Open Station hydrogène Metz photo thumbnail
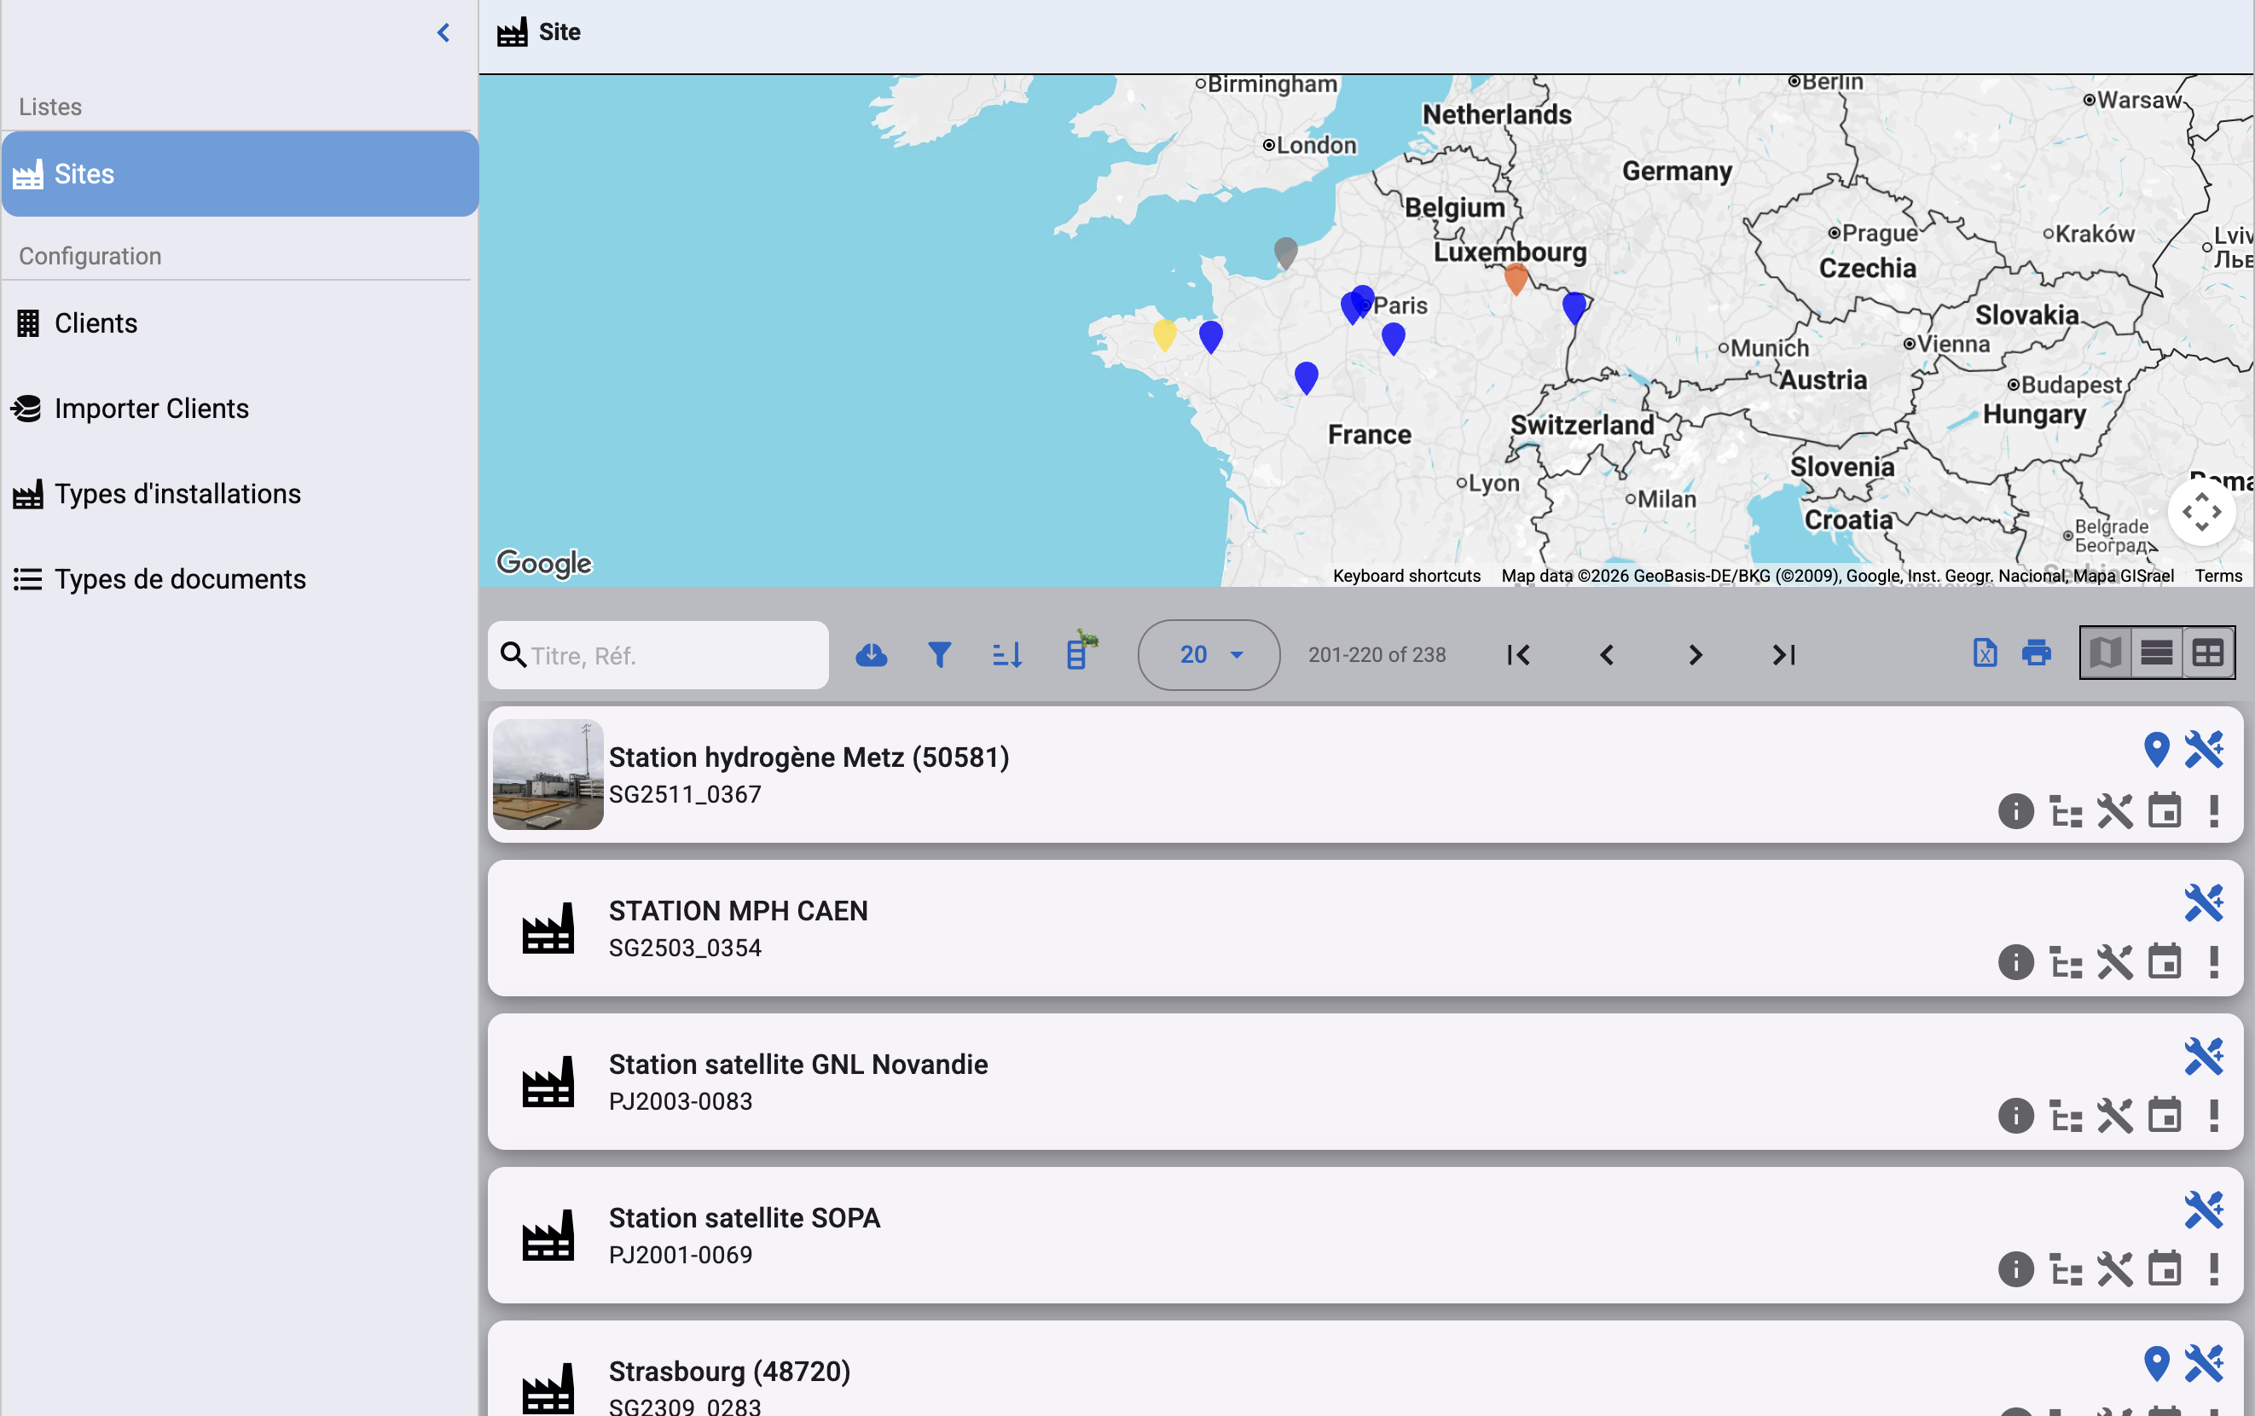 pyautogui.click(x=548, y=775)
